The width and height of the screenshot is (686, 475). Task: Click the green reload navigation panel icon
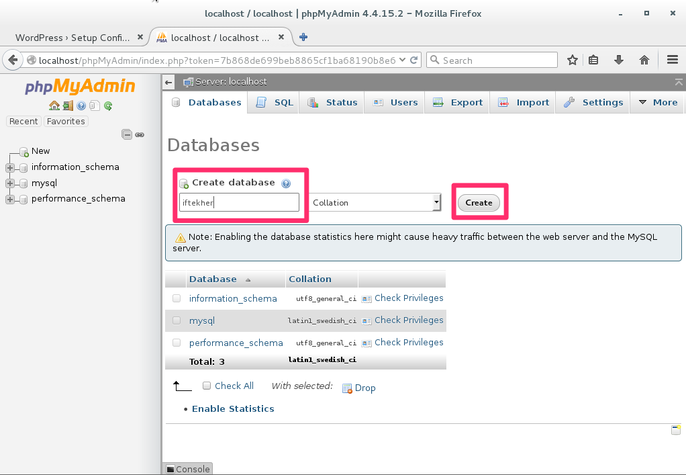tap(108, 105)
